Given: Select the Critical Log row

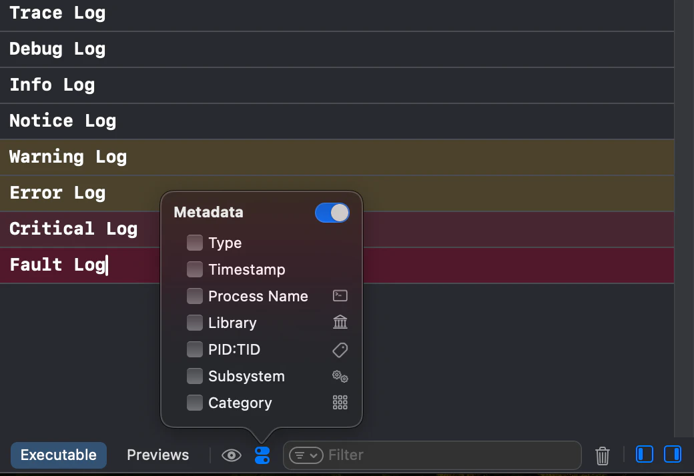Looking at the screenshot, I should (x=337, y=229).
